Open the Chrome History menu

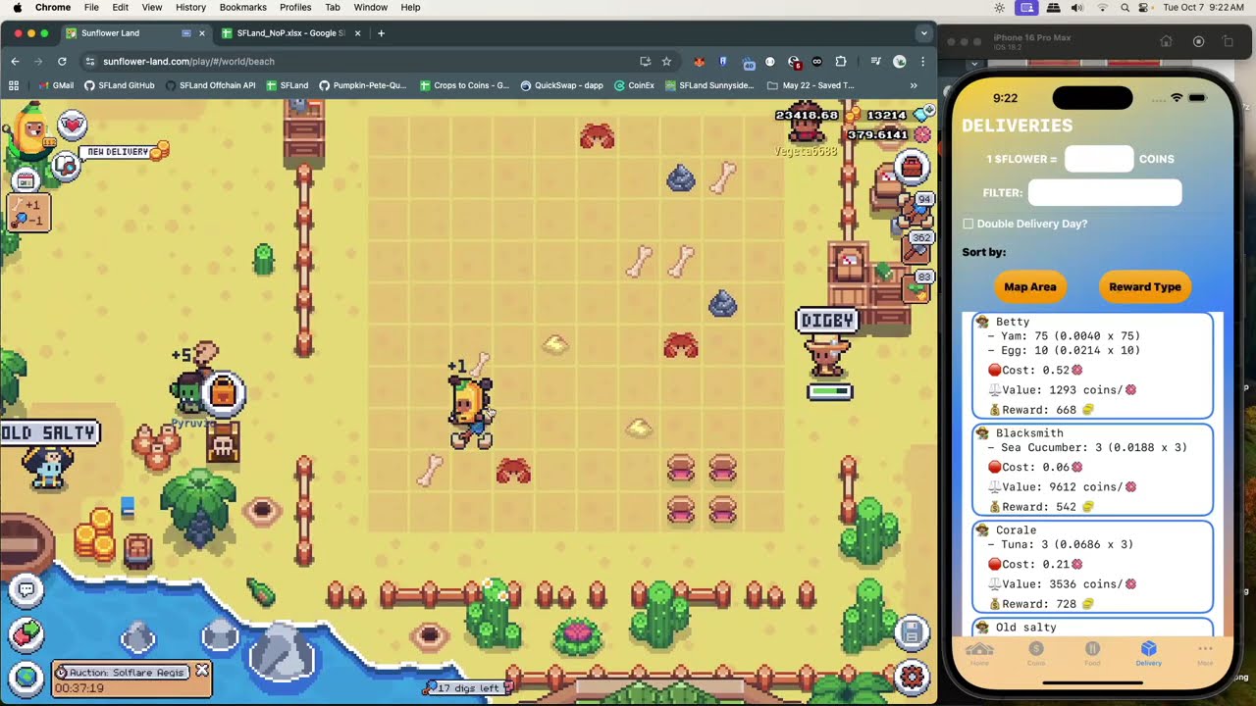click(190, 7)
